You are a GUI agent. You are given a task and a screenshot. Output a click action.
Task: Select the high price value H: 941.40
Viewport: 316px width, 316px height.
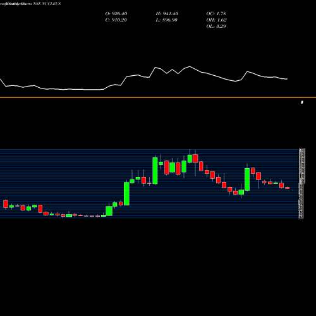pyautogui.click(x=167, y=14)
